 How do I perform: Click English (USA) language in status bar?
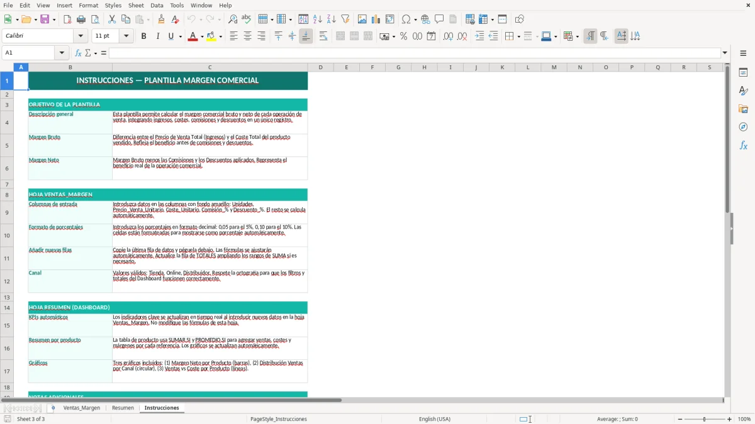[435, 419]
